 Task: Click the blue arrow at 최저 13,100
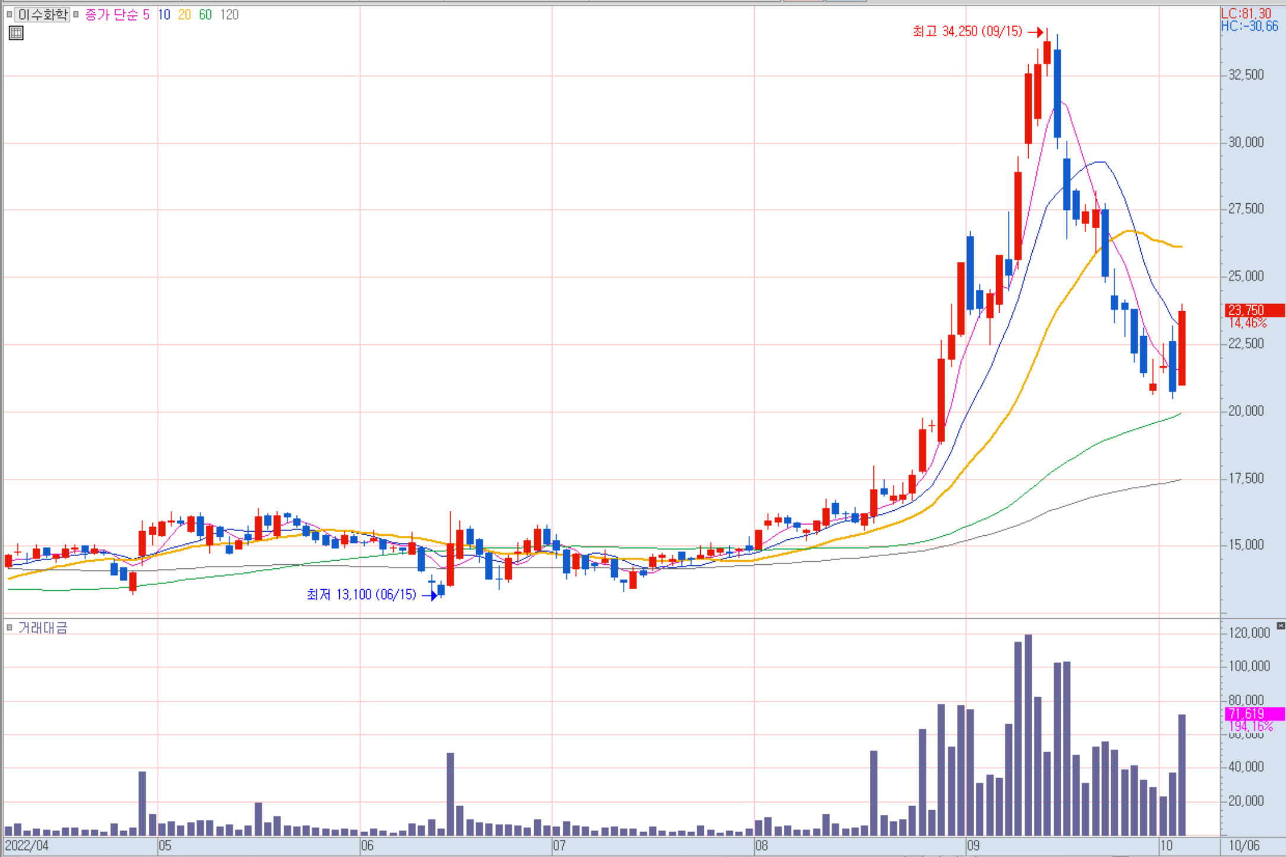click(429, 594)
